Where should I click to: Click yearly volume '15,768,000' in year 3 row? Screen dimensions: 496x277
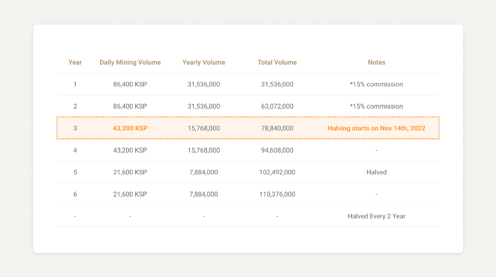coord(203,128)
